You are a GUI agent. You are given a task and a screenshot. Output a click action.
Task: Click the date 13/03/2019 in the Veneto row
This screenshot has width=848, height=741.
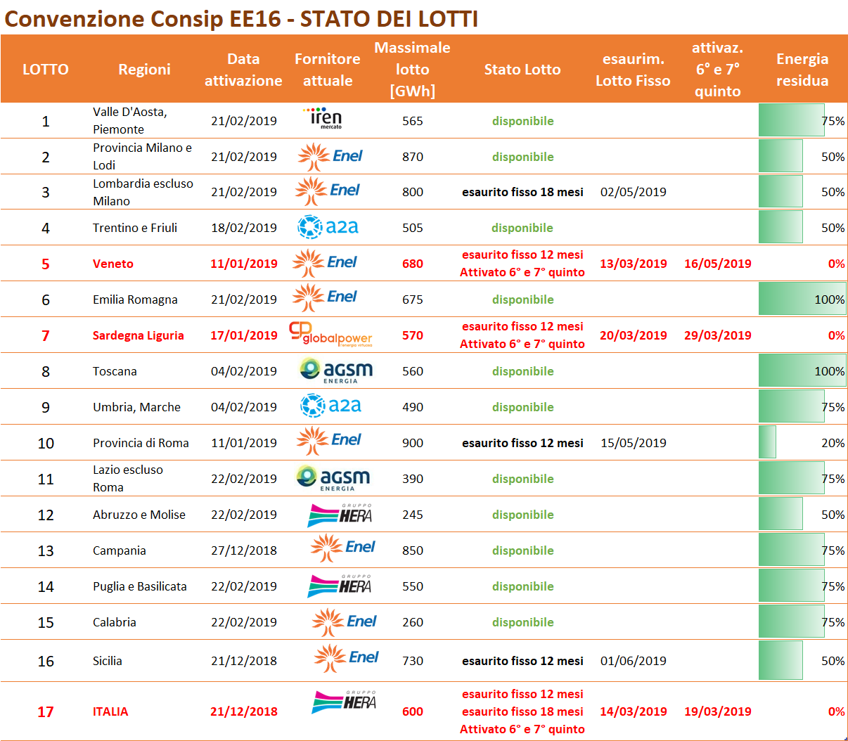tap(634, 264)
